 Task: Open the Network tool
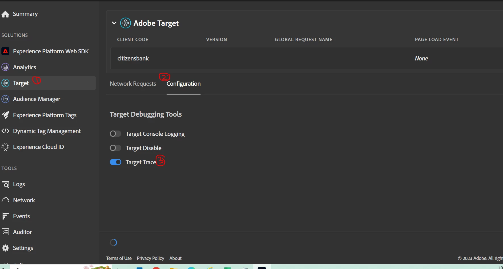pyautogui.click(x=24, y=200)
